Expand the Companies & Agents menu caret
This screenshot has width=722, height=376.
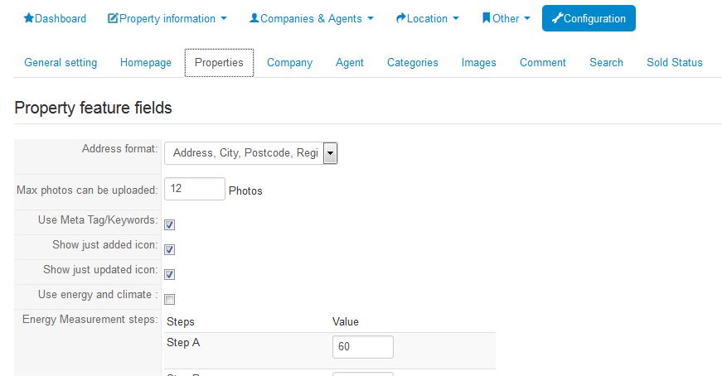(371, 18)
